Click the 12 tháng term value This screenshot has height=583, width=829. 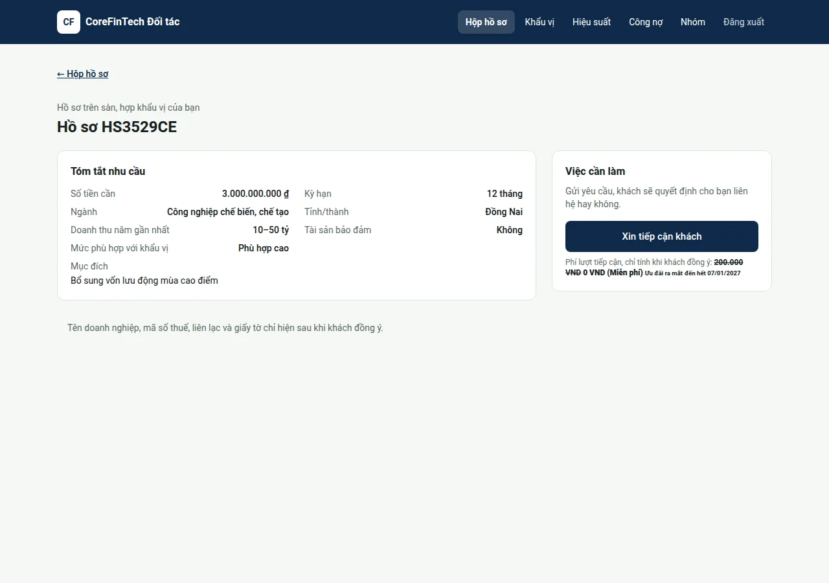505,194
